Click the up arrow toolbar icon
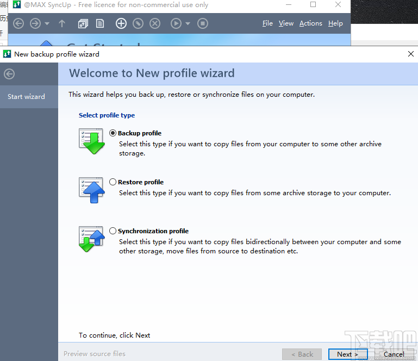The image size is (418, 361). 62,23
